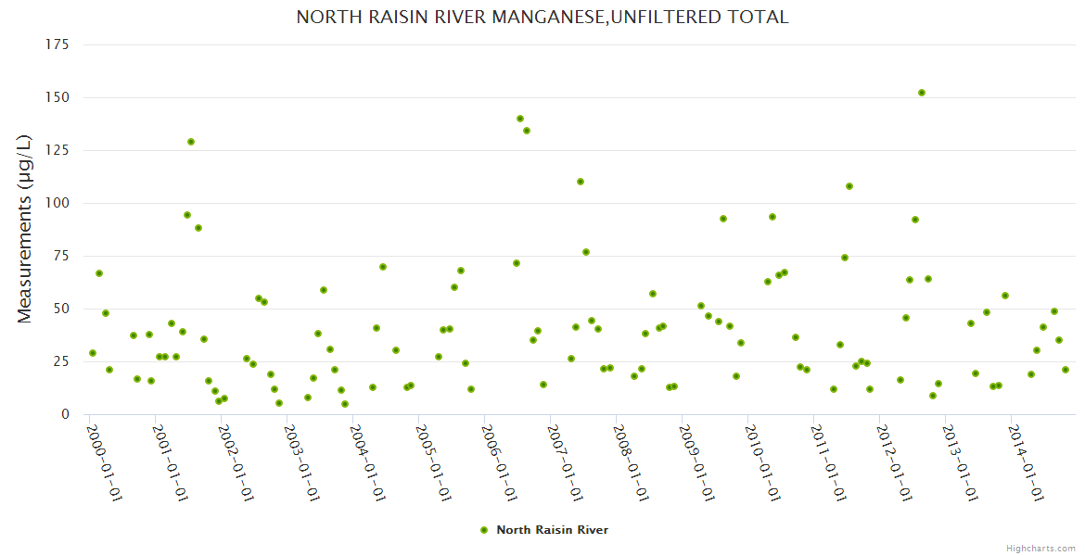Viewport: 1085px width, 556px height.
Task: Select the 2006 data point near 140 µg/L
Action: tap(520, 119)
